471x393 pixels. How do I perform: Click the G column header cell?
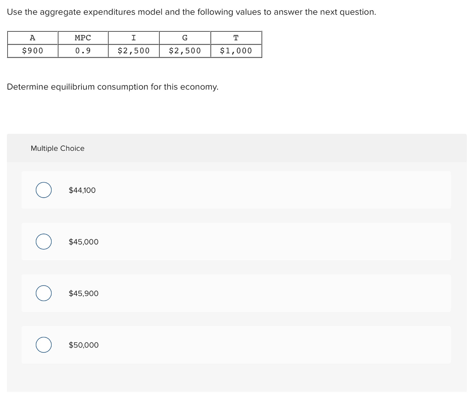pos(184,38)
